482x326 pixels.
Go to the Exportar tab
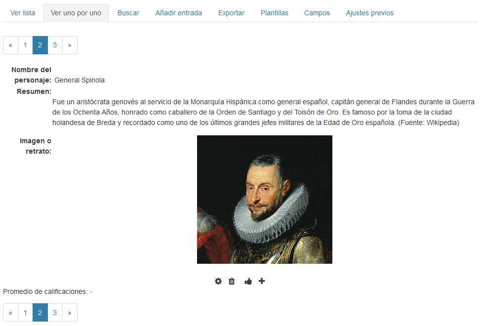(231, 13)
